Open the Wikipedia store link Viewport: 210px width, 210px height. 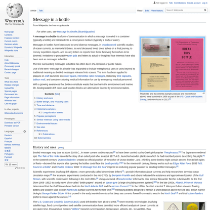(11, 51)
